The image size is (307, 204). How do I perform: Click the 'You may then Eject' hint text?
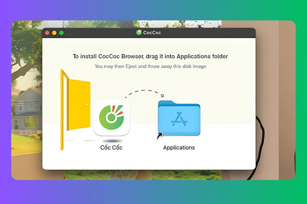coord(150,66)
